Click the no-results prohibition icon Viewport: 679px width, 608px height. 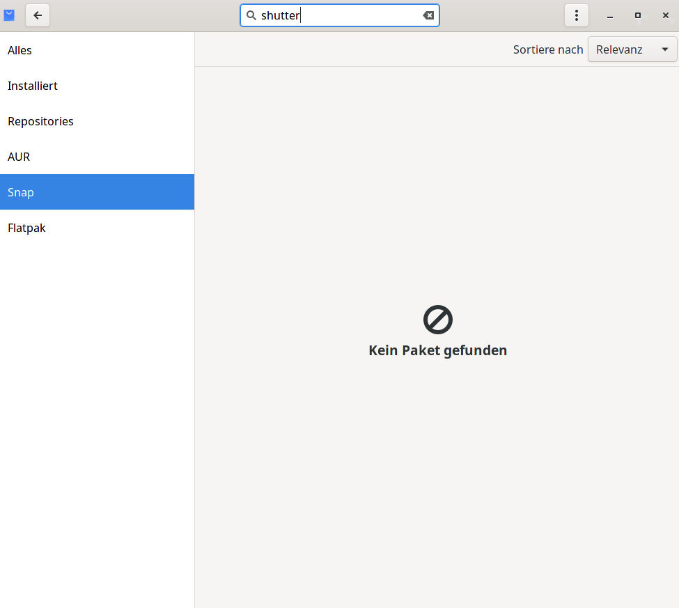[x=438, y=320]
